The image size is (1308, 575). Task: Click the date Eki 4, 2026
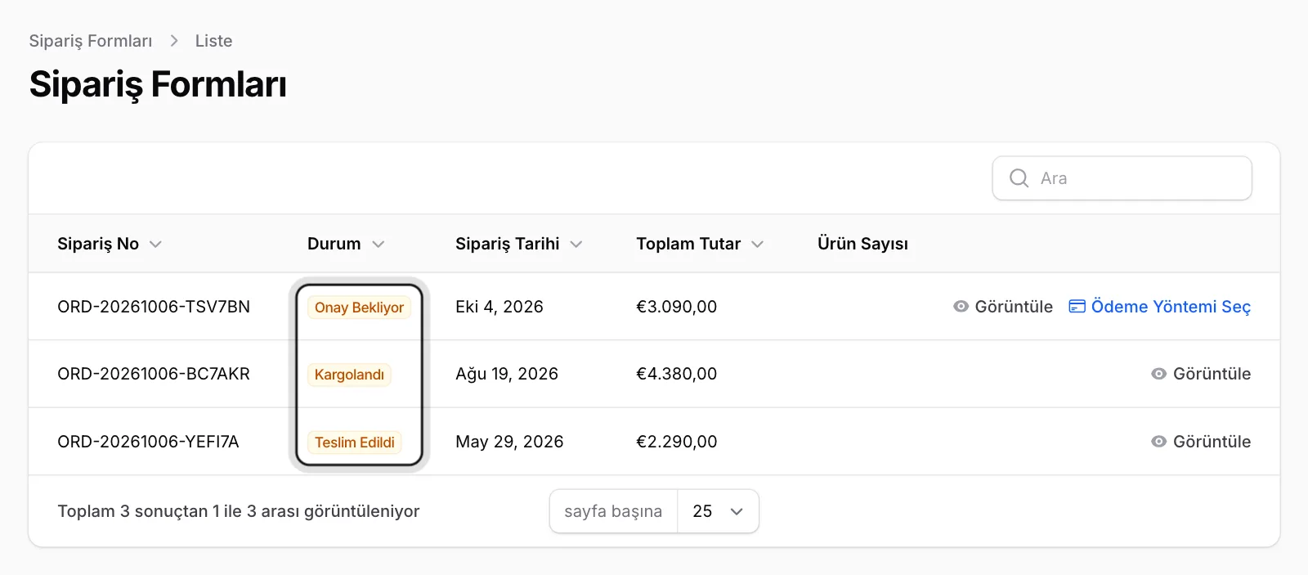(x=499, y=307)
